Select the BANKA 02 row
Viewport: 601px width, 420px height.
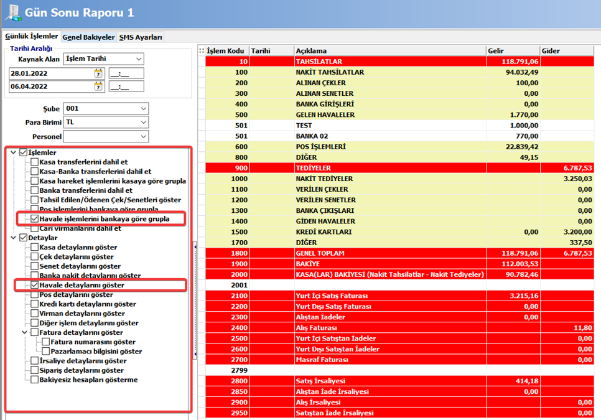400,136
